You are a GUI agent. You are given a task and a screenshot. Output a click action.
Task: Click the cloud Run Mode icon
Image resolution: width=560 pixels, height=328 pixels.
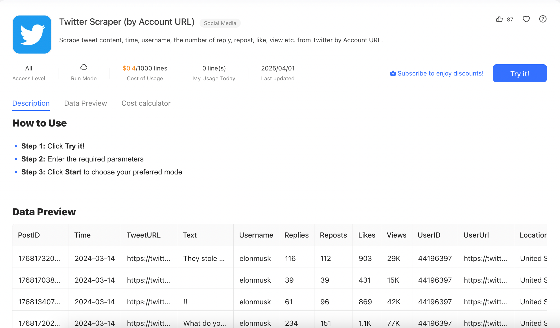[84, 67]
